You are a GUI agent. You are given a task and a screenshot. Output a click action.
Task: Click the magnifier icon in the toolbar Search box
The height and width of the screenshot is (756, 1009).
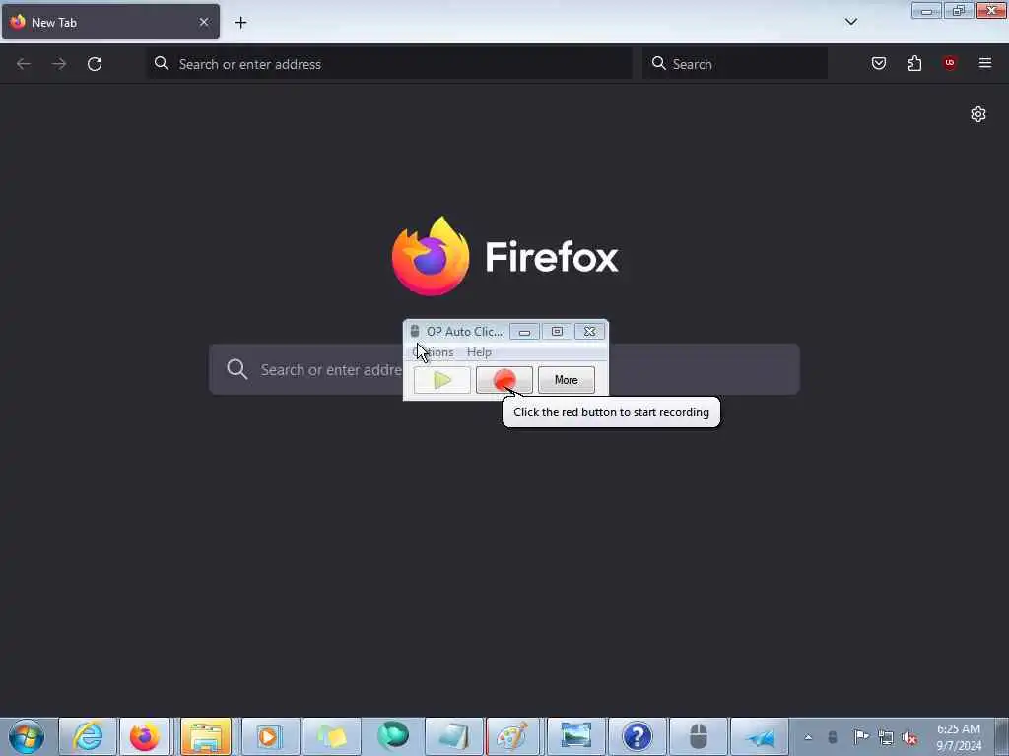pyautogui.click(x=658, y=63)
